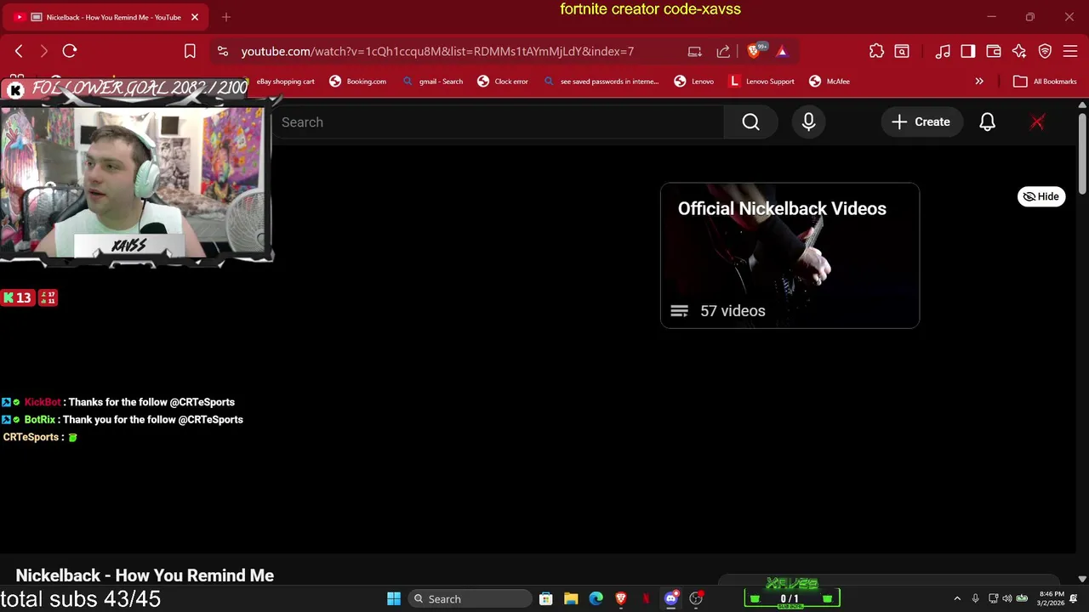Open the browser hamburger main menu

pos(1070,51)
